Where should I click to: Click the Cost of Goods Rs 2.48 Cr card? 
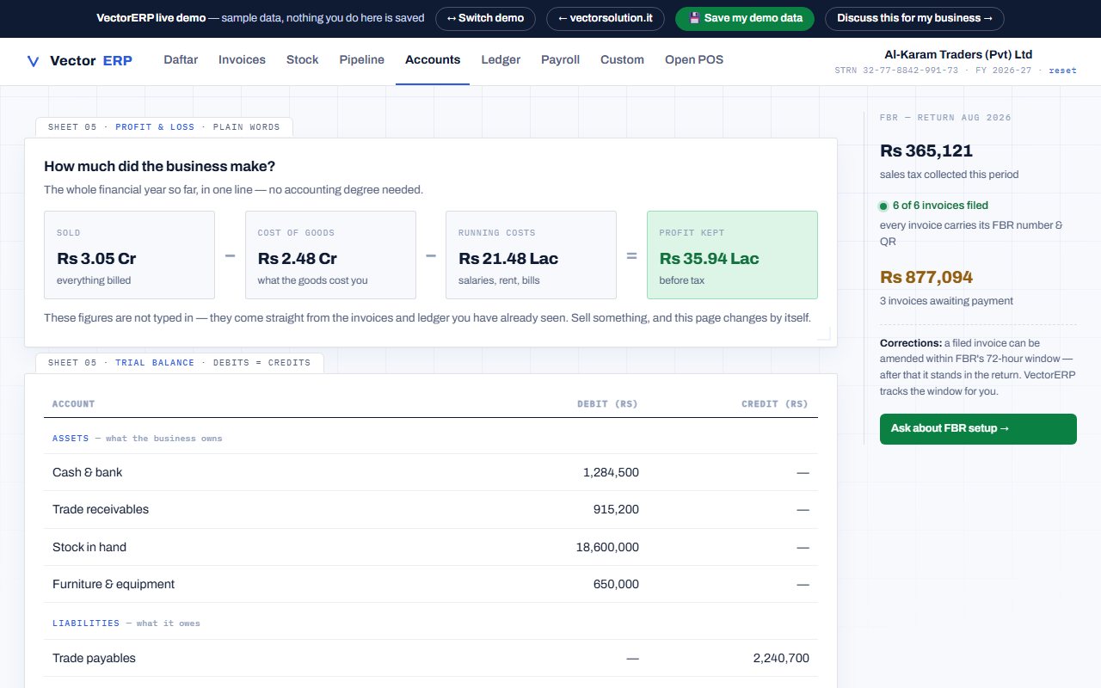tap(330, 255)
